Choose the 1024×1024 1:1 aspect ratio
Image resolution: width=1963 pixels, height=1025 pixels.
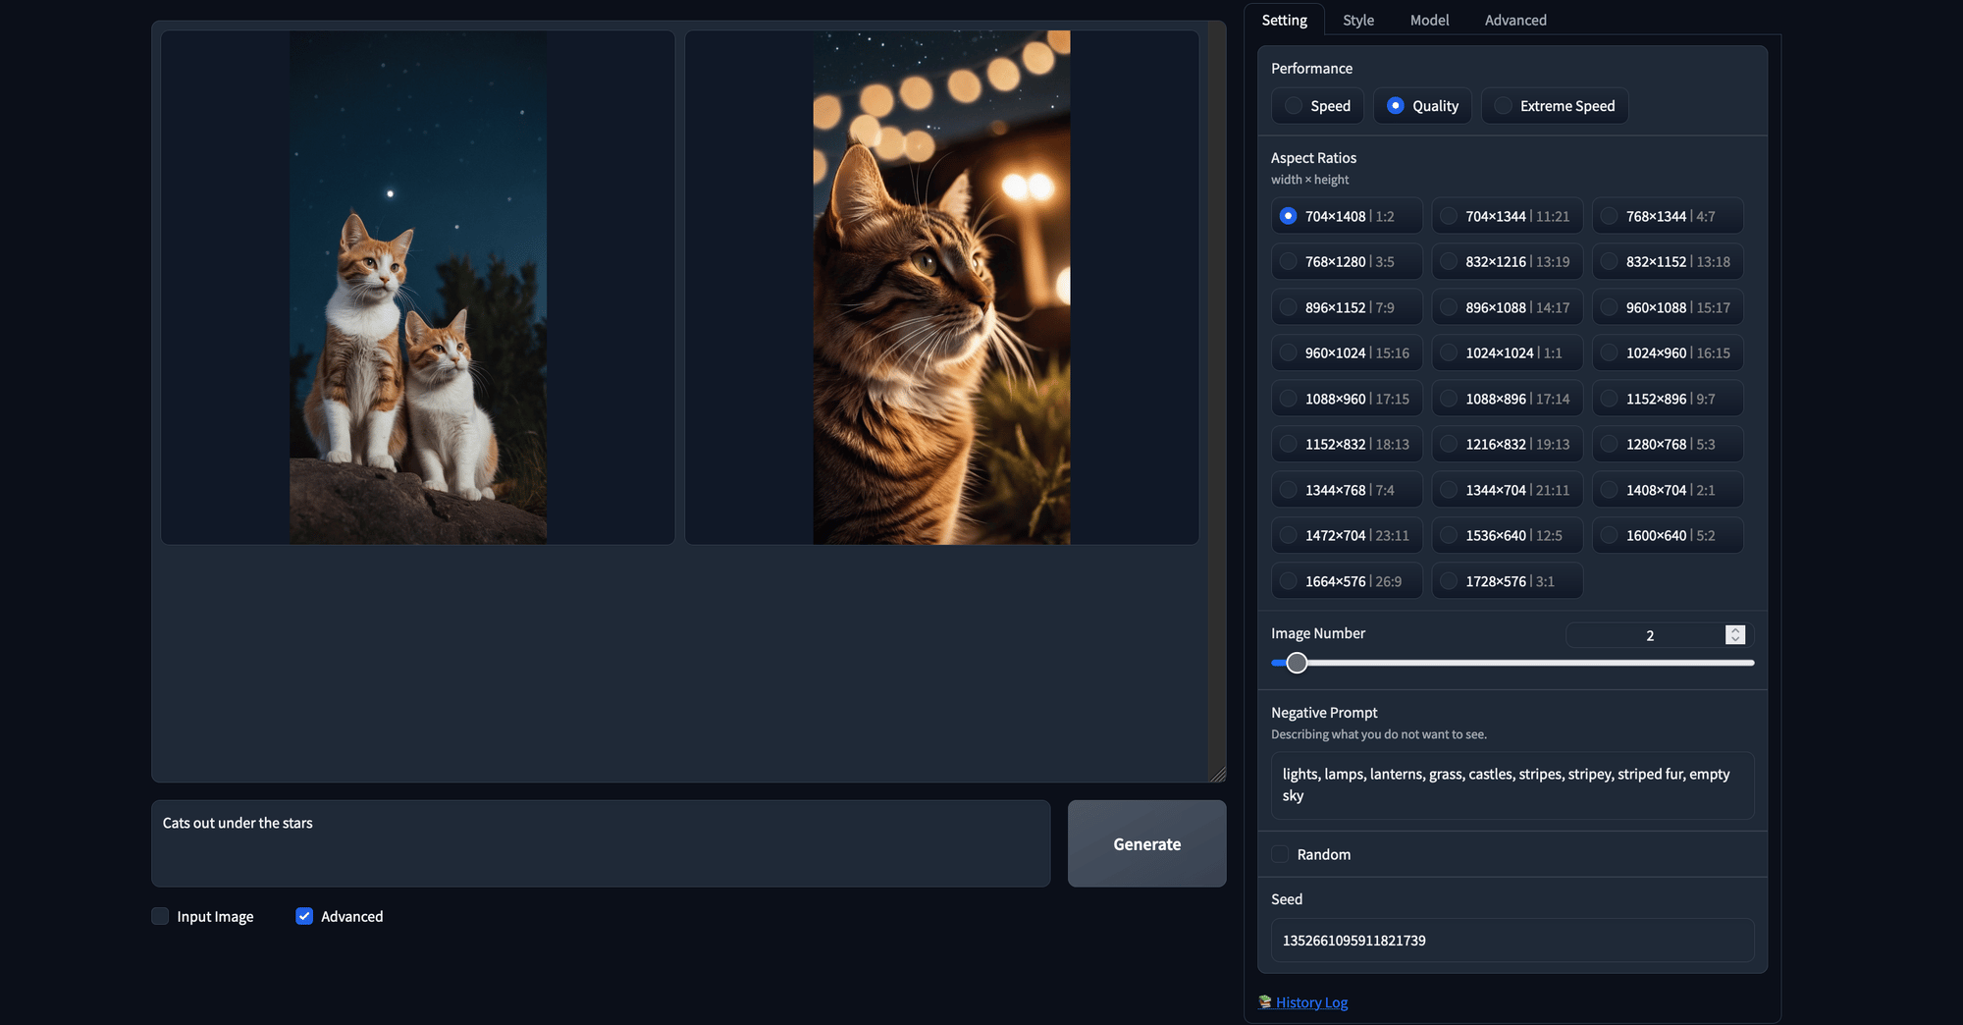click(x=1507, y=353)
